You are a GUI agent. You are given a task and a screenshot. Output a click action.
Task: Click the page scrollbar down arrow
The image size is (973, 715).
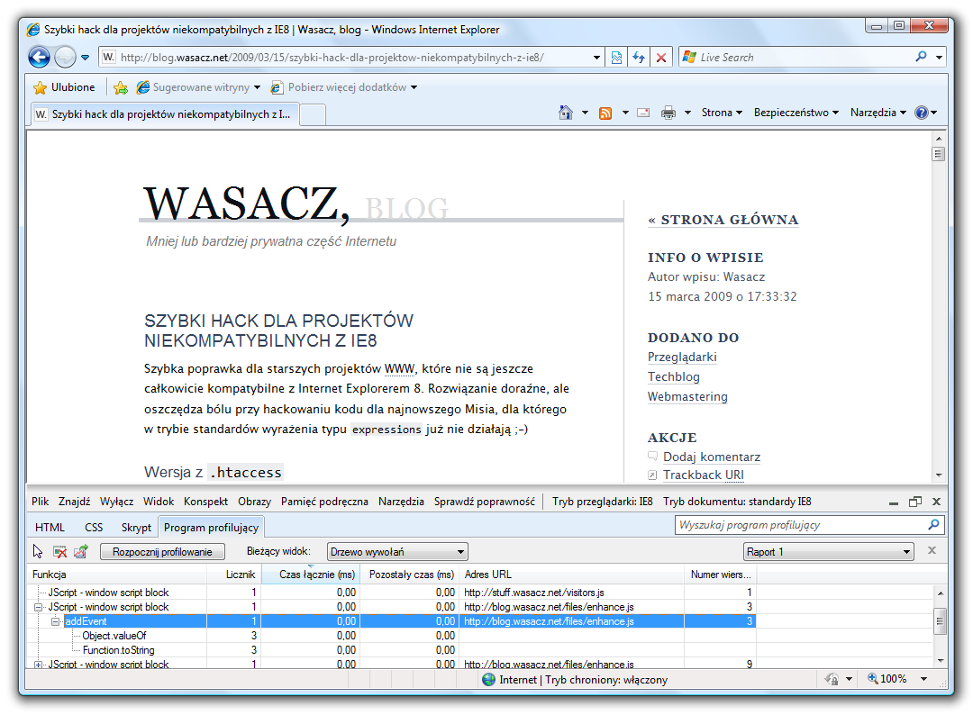(x=938, y=475)
